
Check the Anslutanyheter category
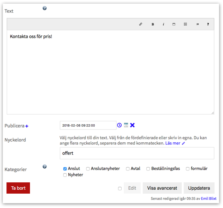click(x=88, y=169)
